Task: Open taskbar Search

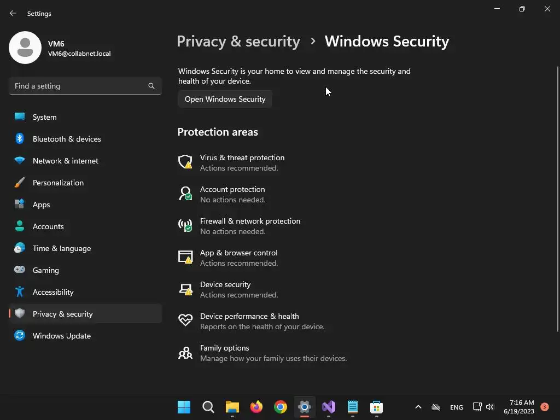Action: click(x=208, y=407)
